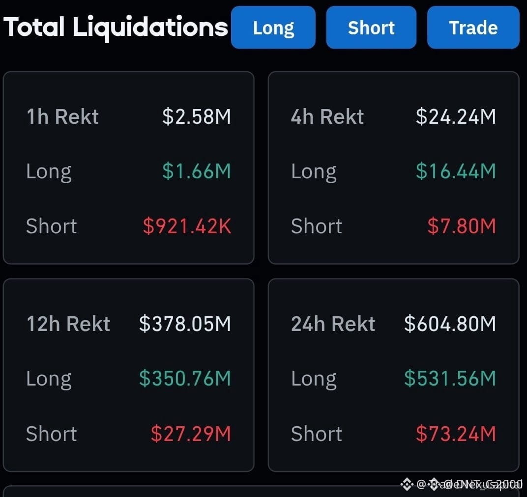Open the 12h Rekt card
Image resolution: width=527 pixels, height=497 pixels.
point(129,375)
